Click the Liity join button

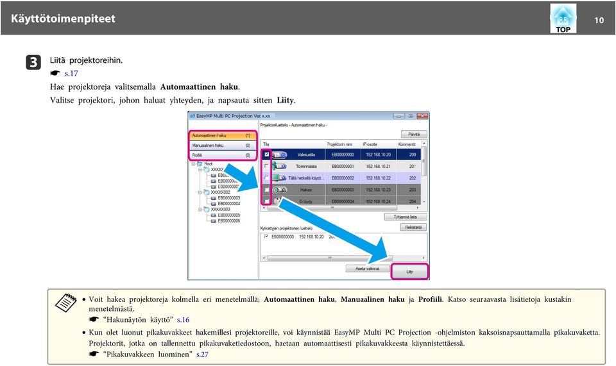pos(410,272)
